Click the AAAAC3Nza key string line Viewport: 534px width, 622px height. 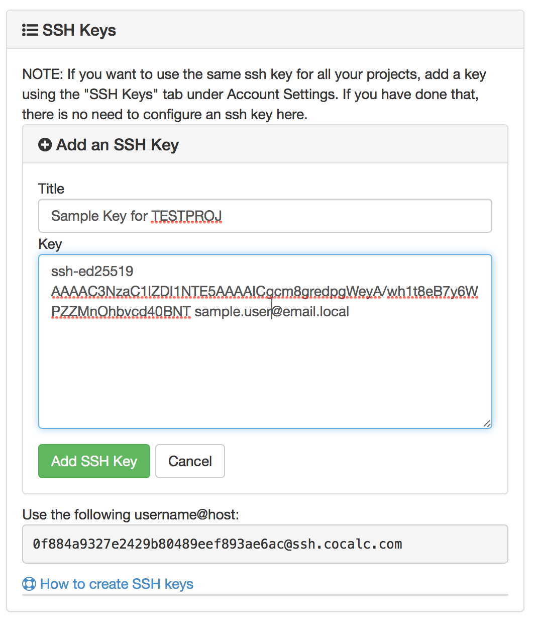265,292
